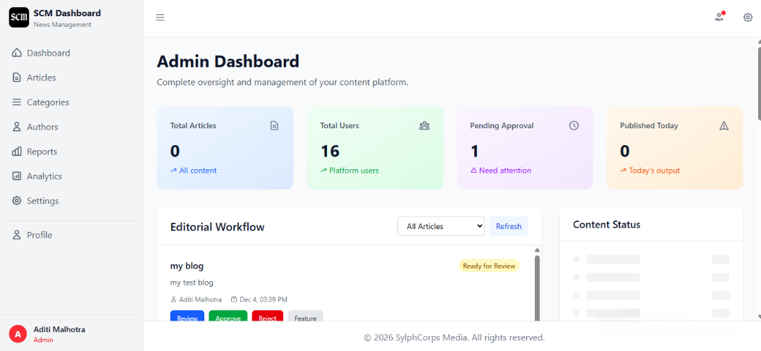Approve the my blog article
This screenshot has width=761, height=351.
point(228,316)
